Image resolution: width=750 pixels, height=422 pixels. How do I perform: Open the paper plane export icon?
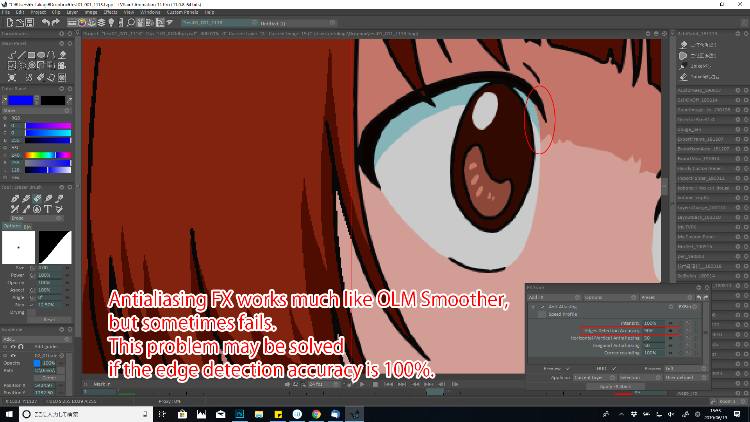(170, 23)
